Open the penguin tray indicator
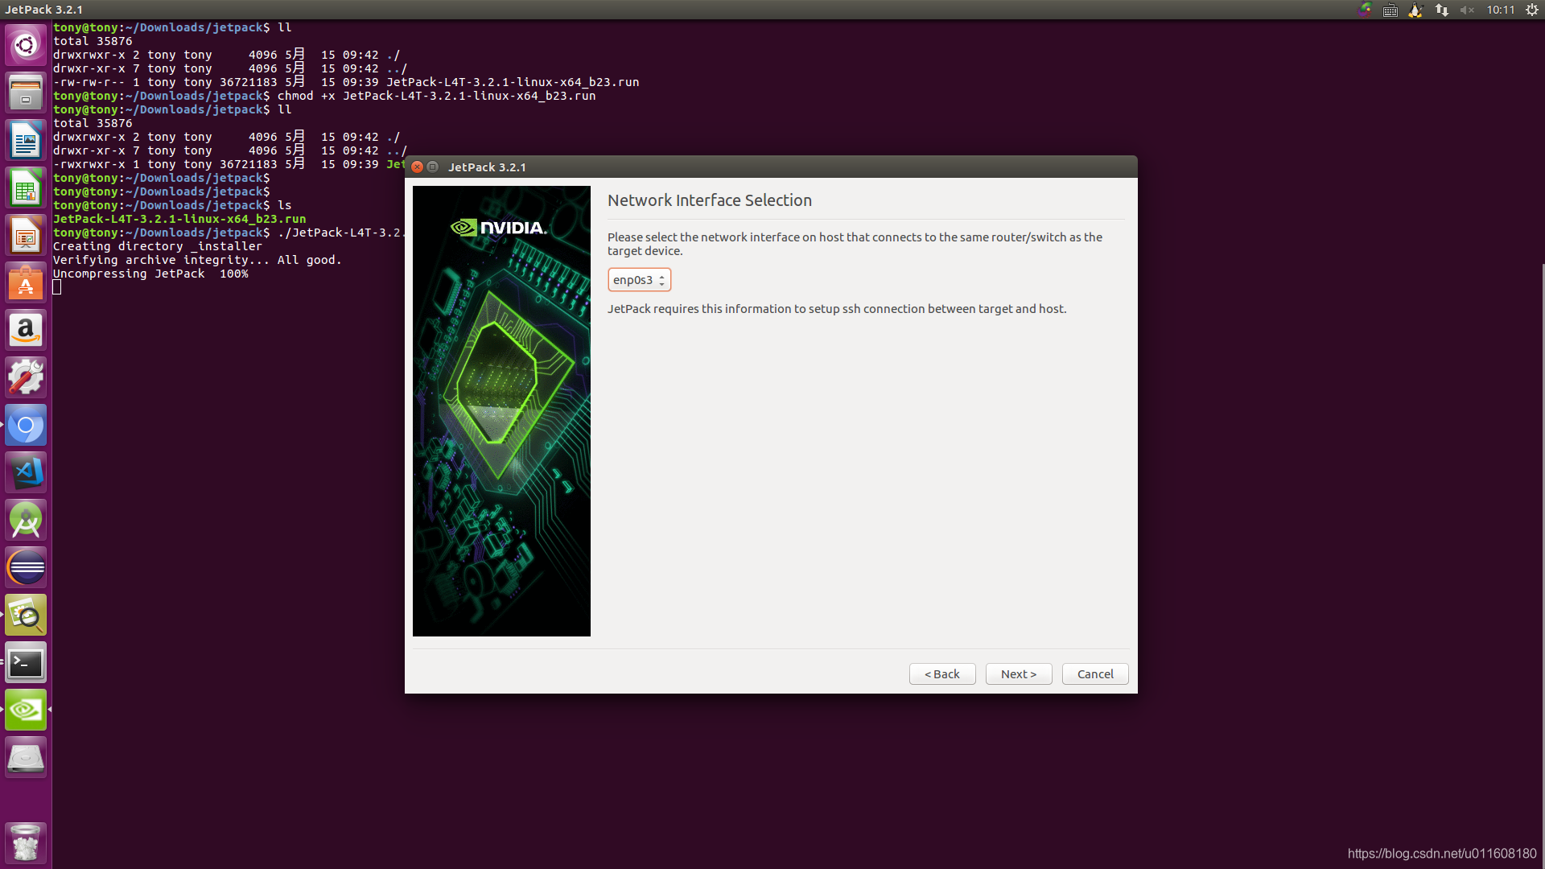This screenshot has height=869, width=1545. click(1415, 10)
